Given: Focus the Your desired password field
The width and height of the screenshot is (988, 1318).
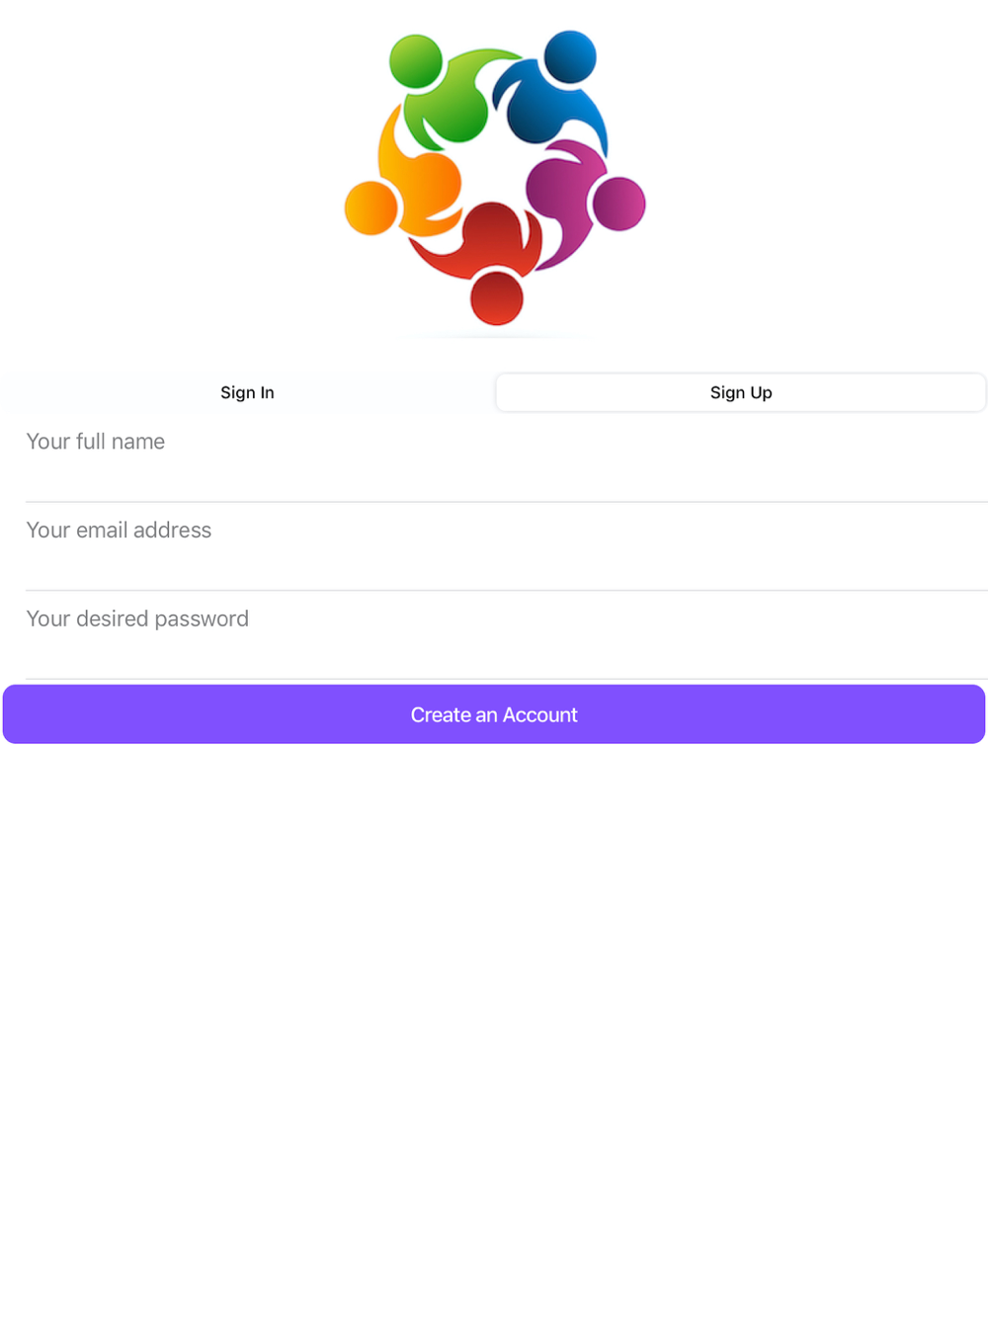Looking at the screenshot, I should coord(506,635).
